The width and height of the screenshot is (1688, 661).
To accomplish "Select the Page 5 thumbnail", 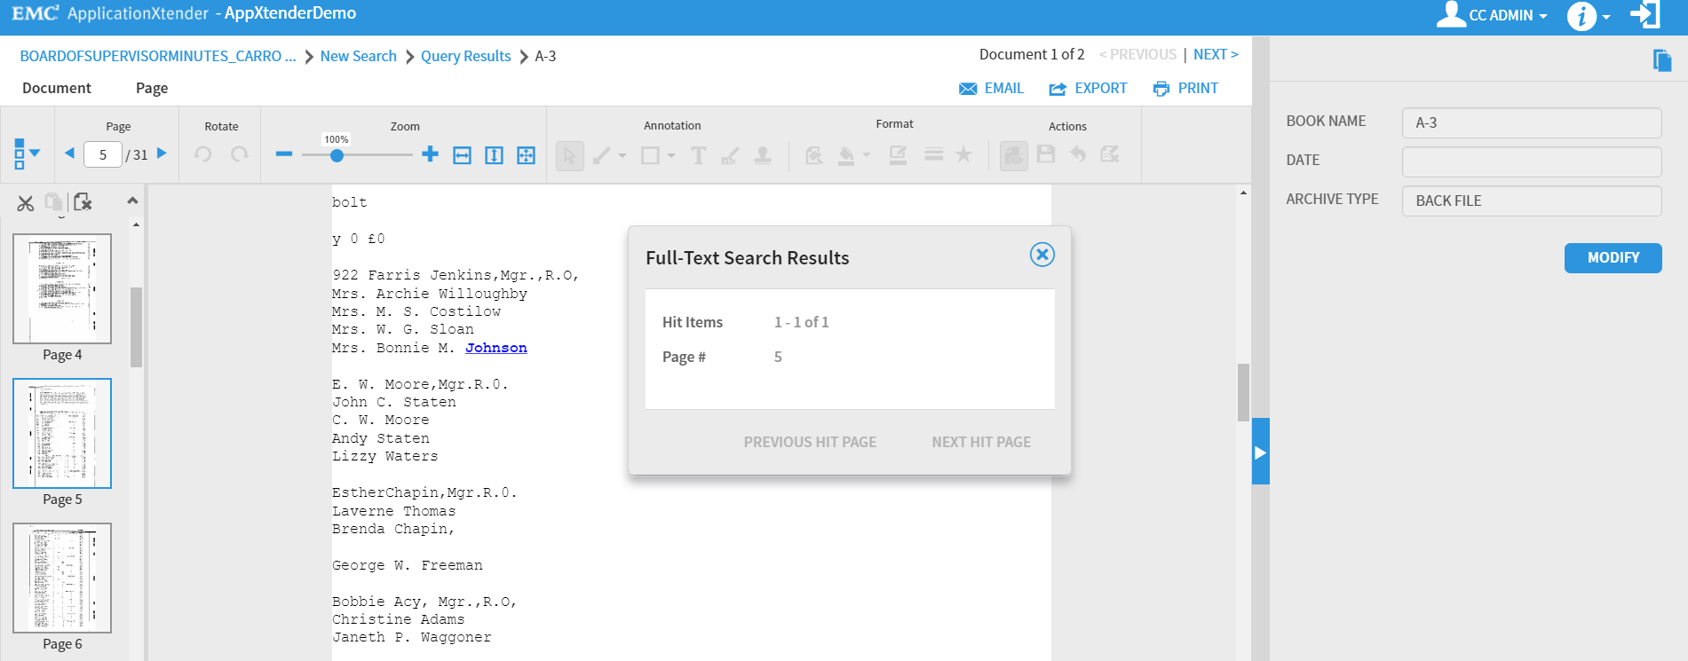I will [x=62, y=433].
